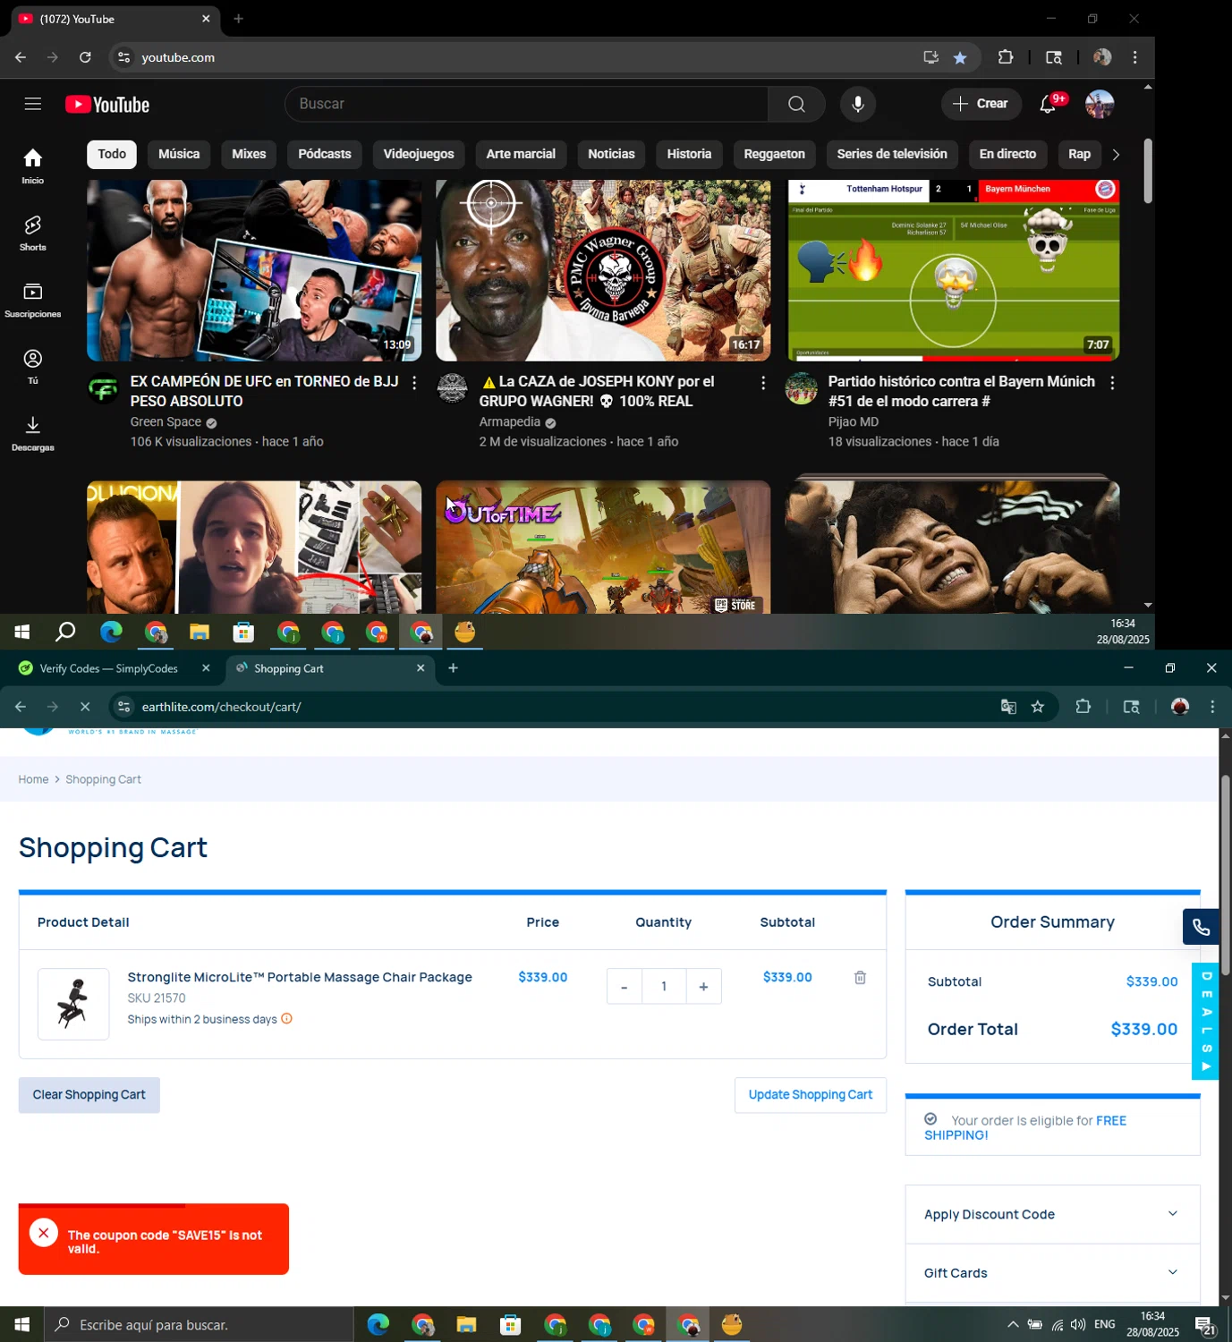This screenshot has width=1232, height=1342.
Task: Dismiss the invalid coupon error icon
Action: tap(43, 1233)
